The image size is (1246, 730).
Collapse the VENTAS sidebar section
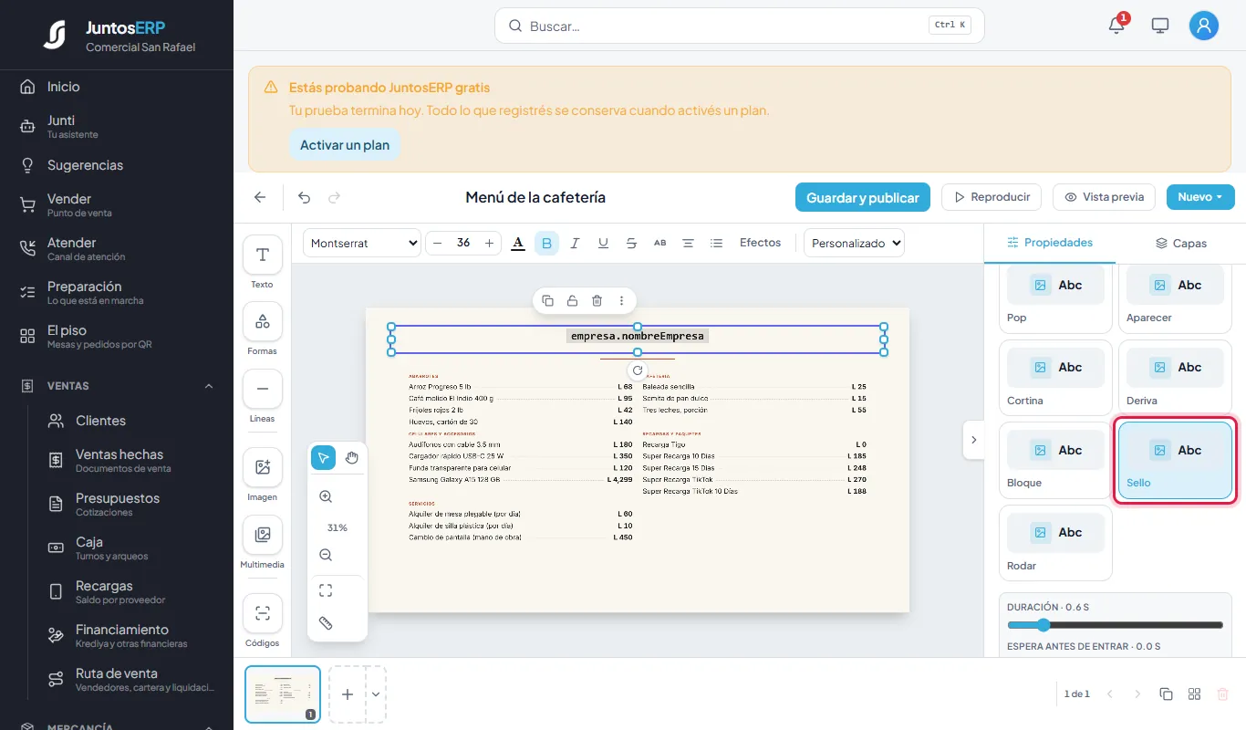209,386
